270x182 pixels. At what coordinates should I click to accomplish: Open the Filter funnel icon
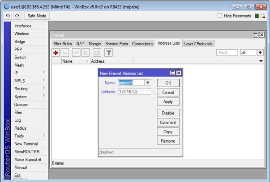(x=108, y=53)
